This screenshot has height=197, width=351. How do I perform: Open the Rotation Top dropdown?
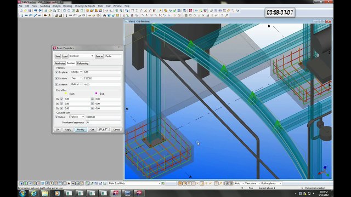pos(81,78)
